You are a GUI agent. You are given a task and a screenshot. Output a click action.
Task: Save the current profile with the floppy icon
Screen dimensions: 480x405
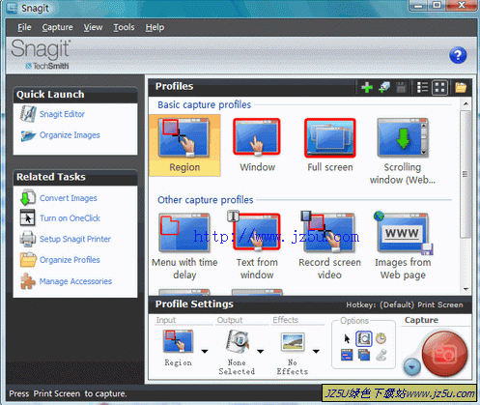pyautogui.click(x=401, y=87)
